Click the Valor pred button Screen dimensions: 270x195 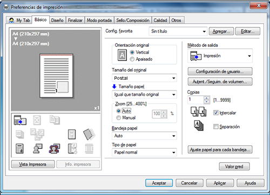(234, 166)
